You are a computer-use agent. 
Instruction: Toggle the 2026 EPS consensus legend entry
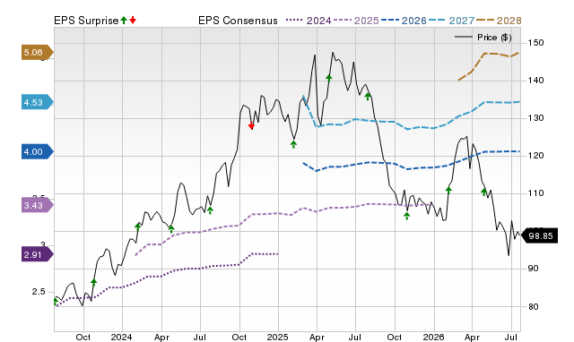coord(404,21)
